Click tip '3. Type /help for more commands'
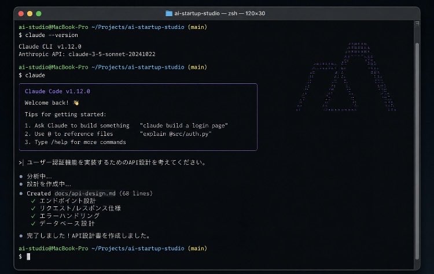Image resolution: width=434 pixels, height=274 pixels. 75,142
